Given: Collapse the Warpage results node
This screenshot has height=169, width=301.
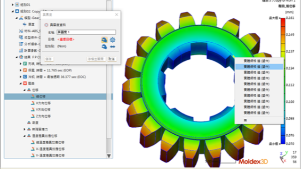Looking at the screenshot, I should pos(21,84).
